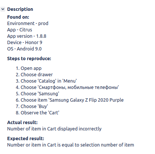
Task: Select the 'Environment - prod' line
Action: point(28,24)
